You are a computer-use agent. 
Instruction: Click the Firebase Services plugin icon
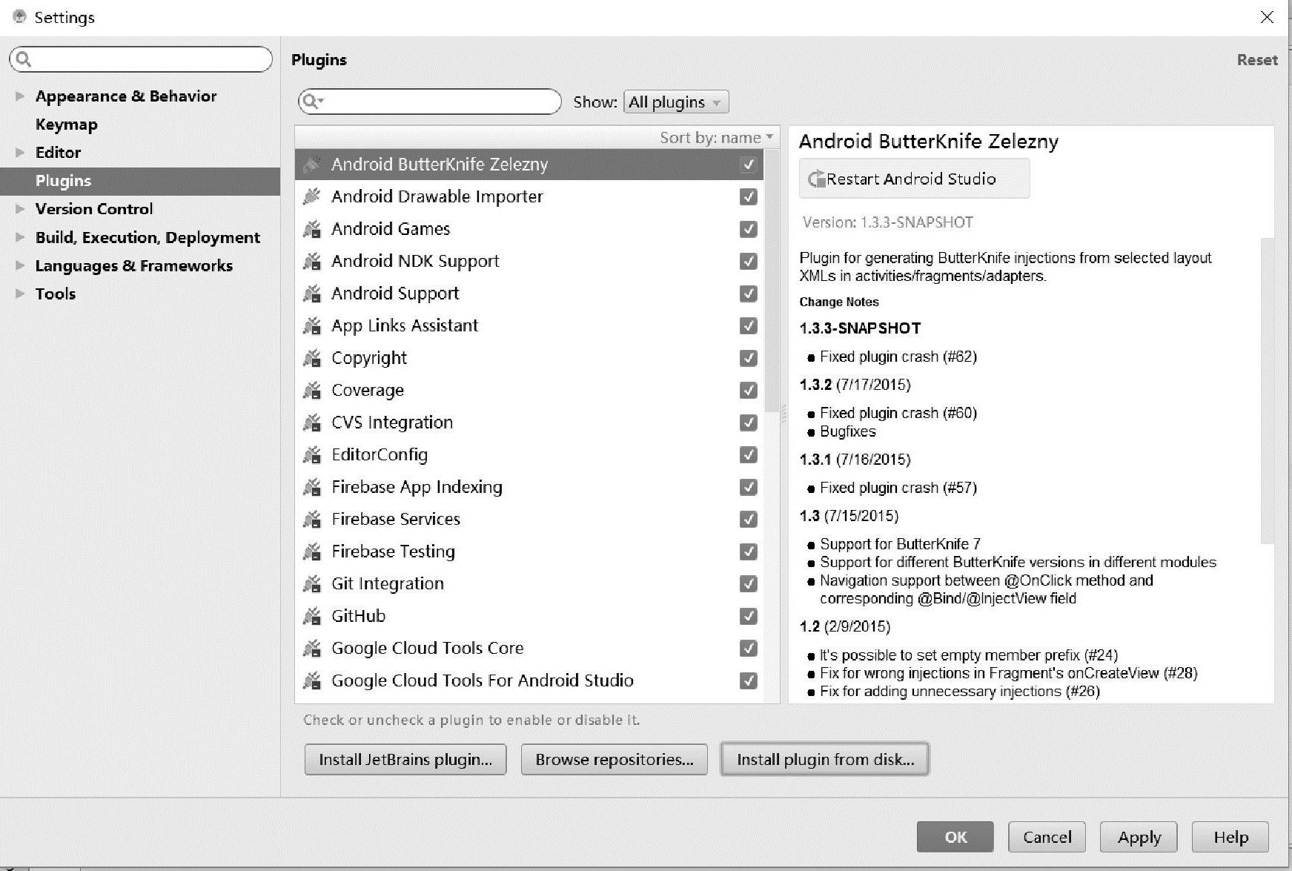point(312,519)
